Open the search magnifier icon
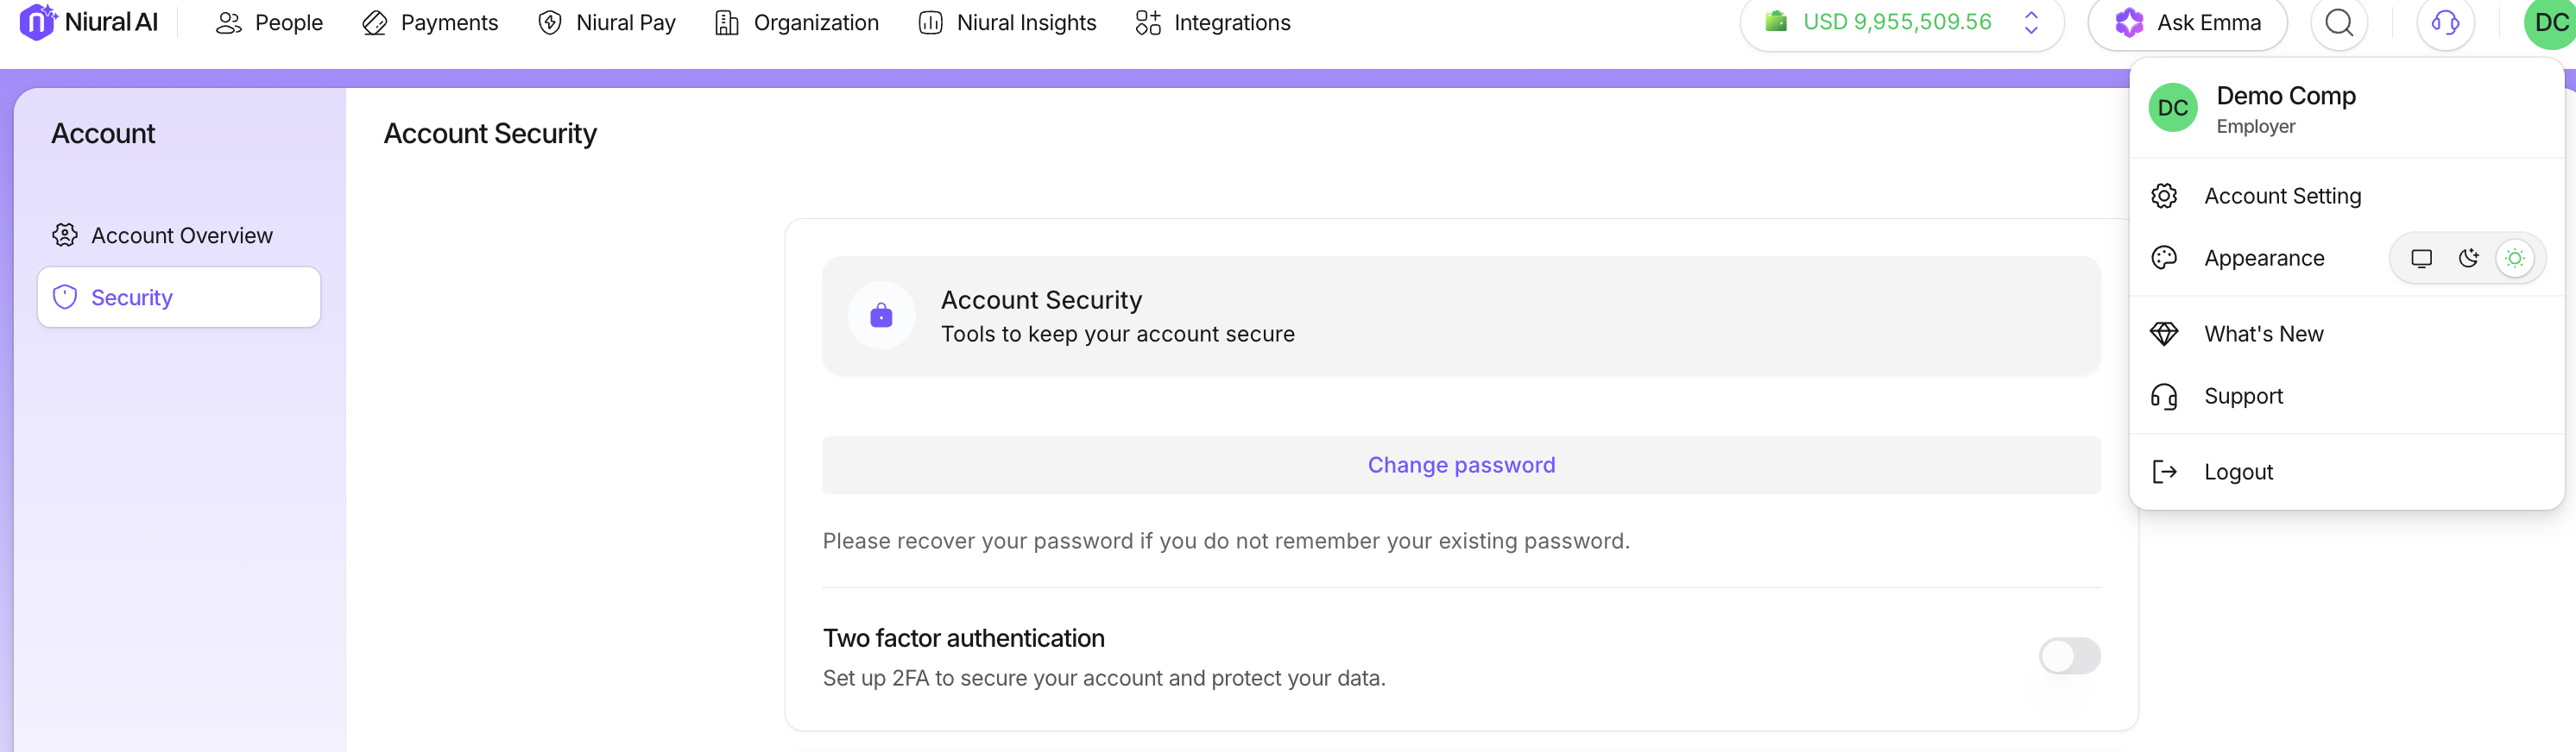The width and height of the screenshot is (2576, 752). [x=2339, y=22]
